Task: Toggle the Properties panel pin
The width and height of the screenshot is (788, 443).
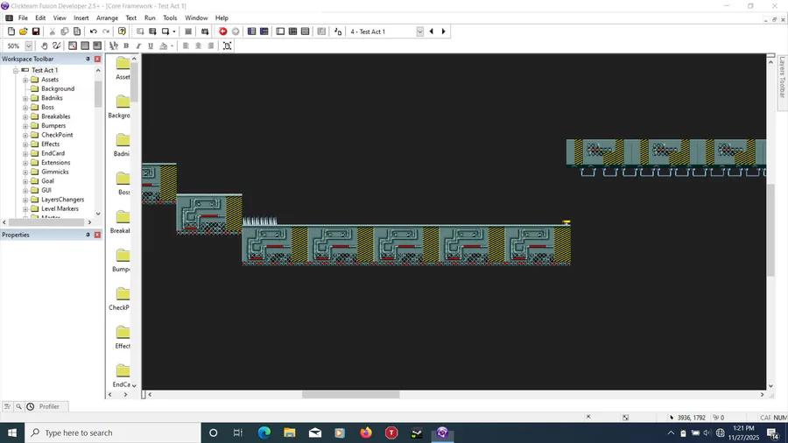Action: (x=88, y=235)
